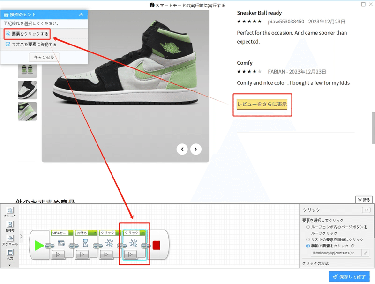Click the page's vertical scrollbar thumb
Viewport: 375px width, 284px height.
(x=373, y=128)
